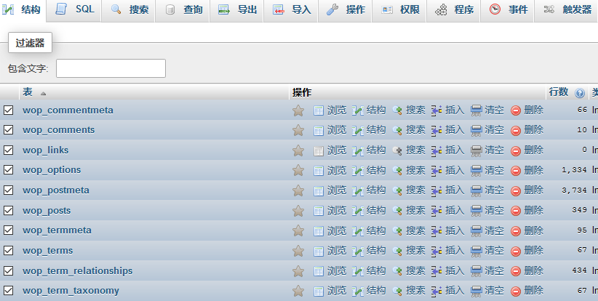Viewport: 598px width, 301px height.
Task: Deselect the wop_terms table checkbox
Action: 9,251
